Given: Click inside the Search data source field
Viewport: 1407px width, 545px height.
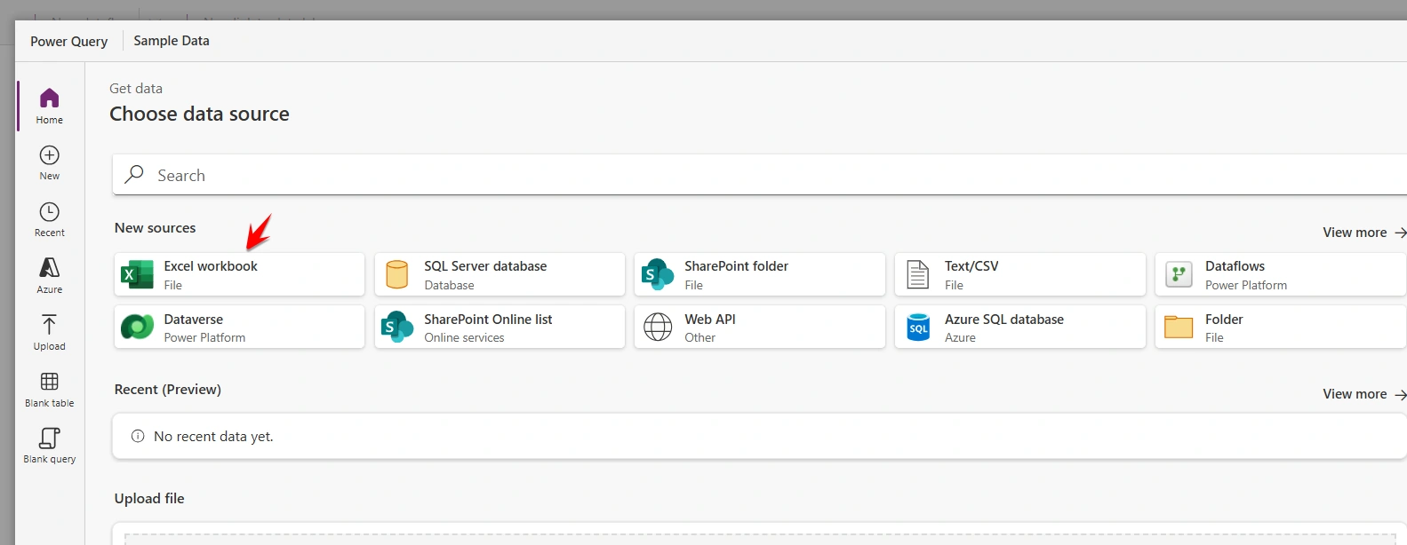Looking at the screenshot, I should coord(759,175).
